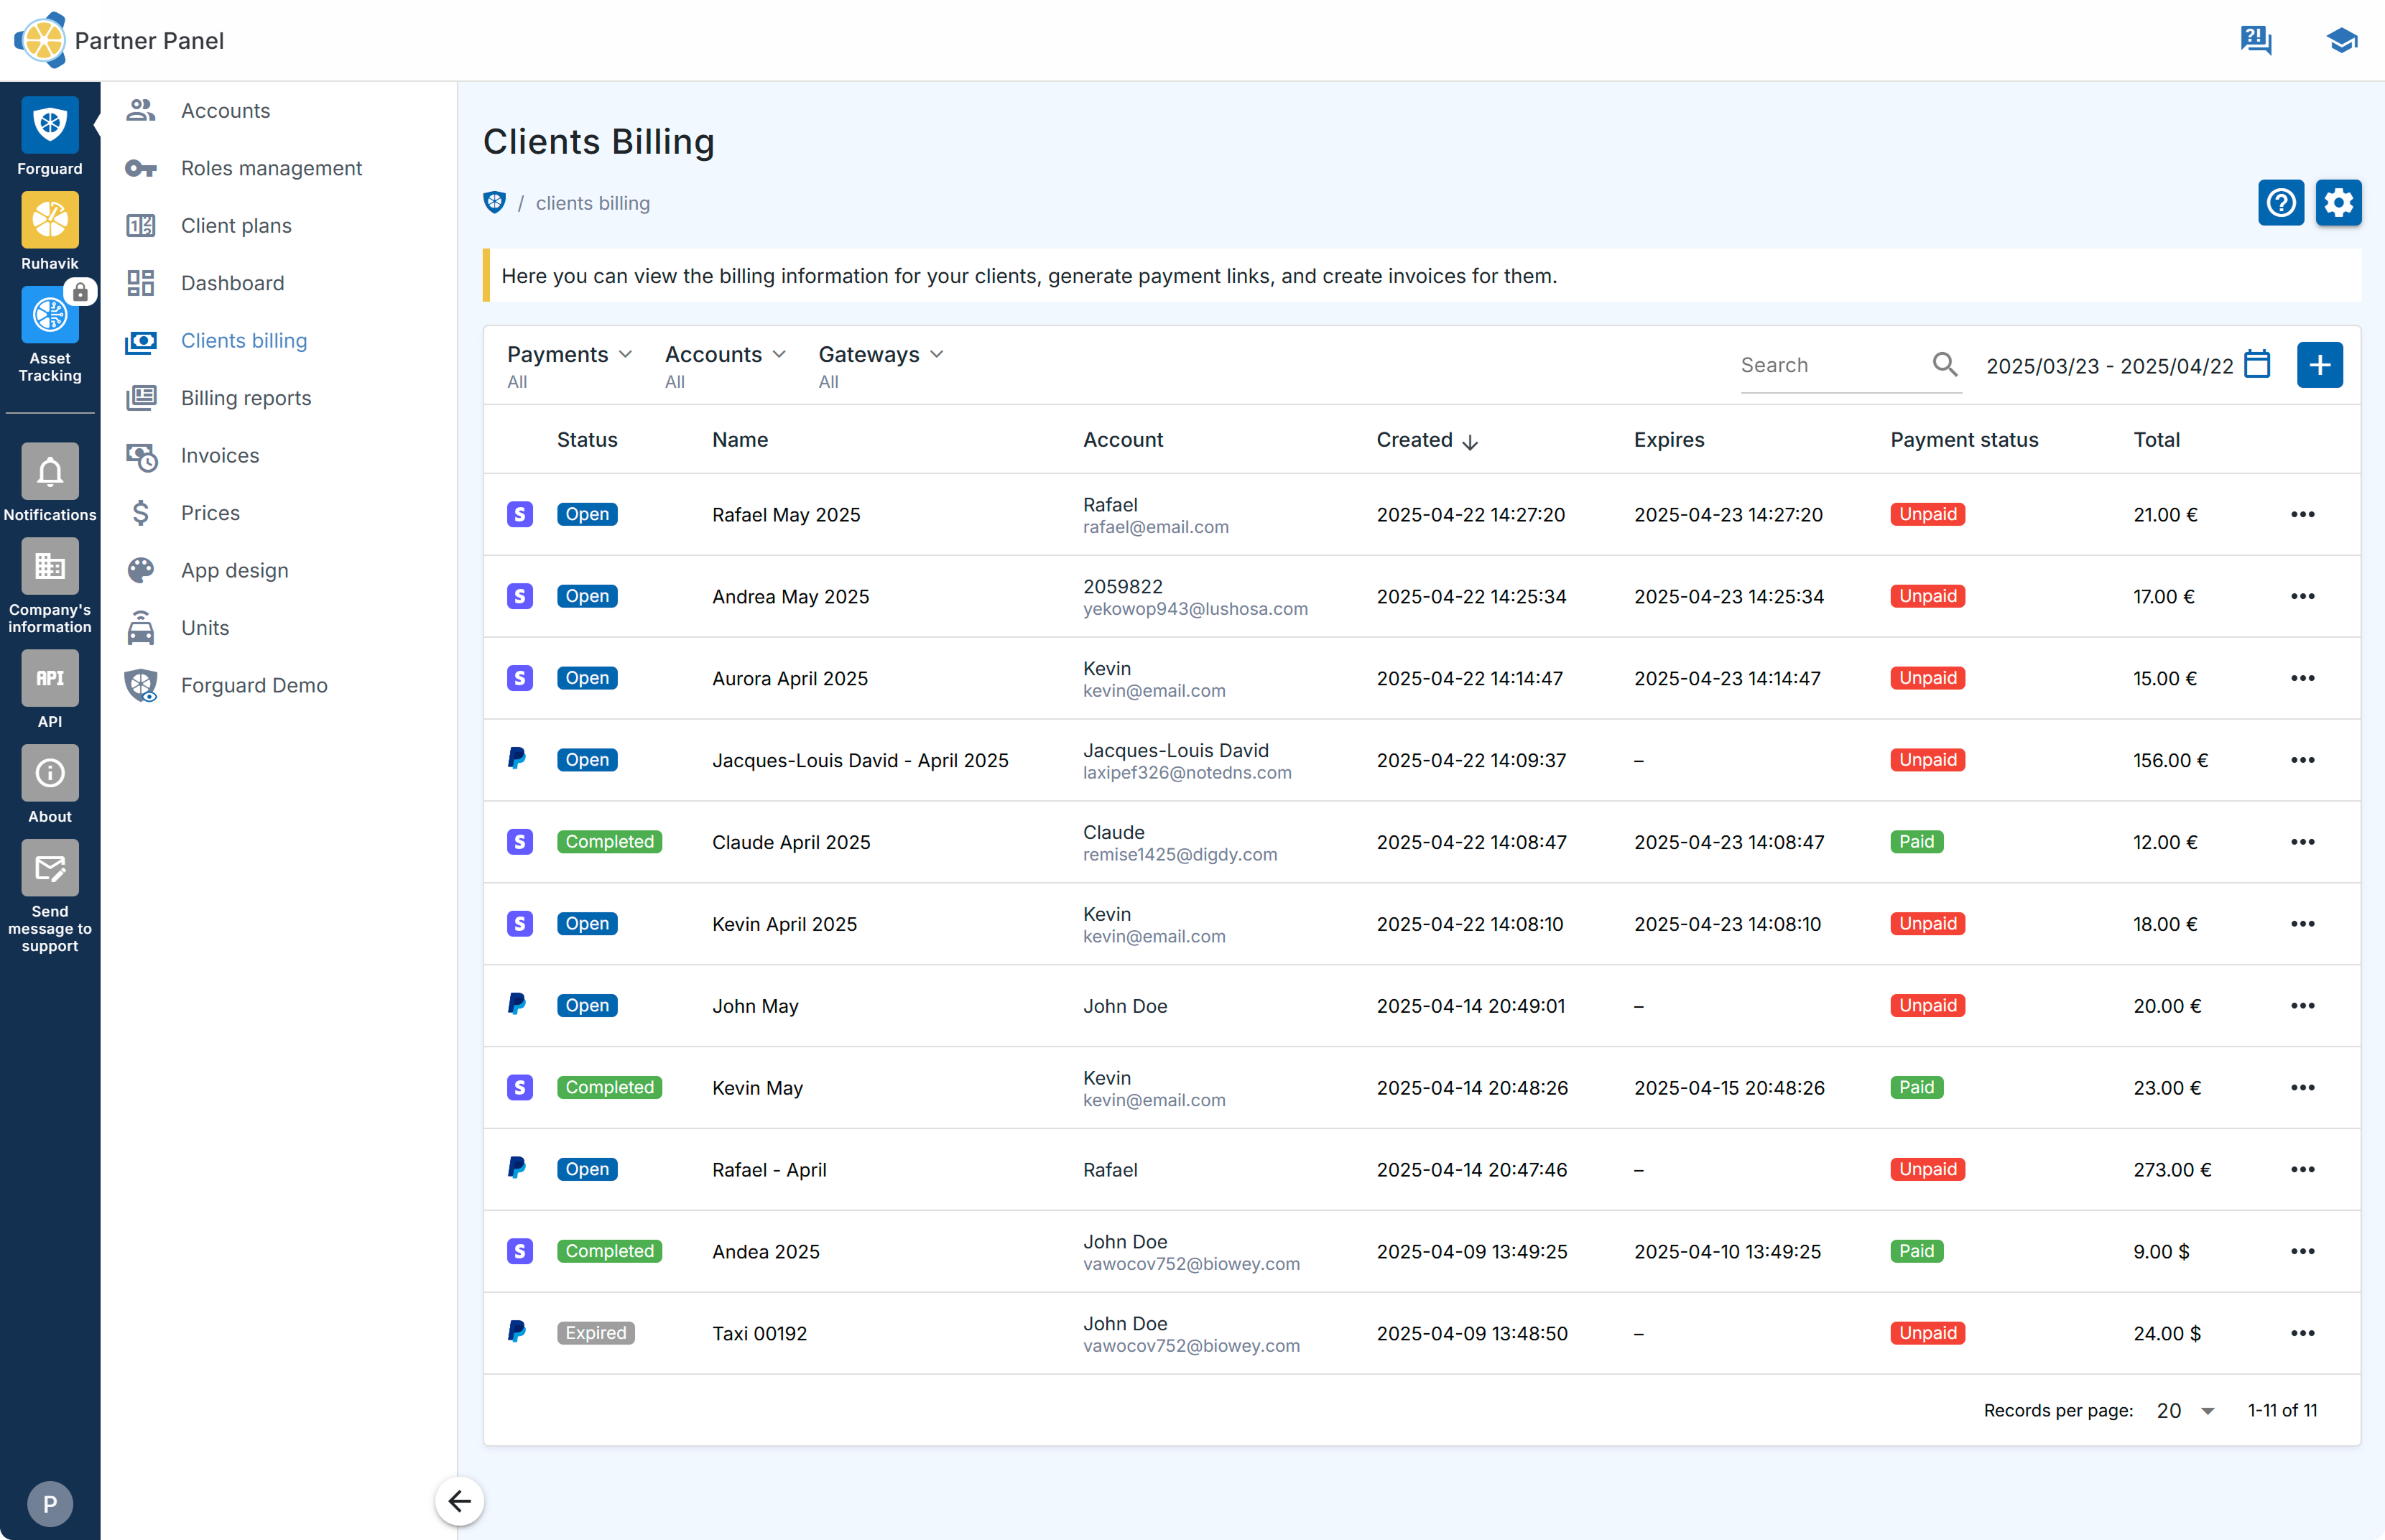2385x1540 pixels.
Task: Expand the Gateways filter dropdown
Action: [x=880, y=355]
